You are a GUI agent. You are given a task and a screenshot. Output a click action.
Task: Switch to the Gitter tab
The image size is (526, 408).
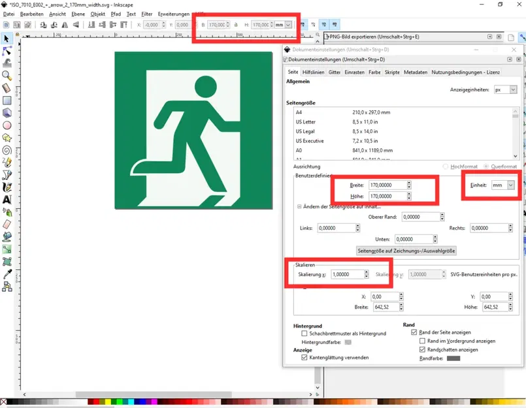pos(333,72)
